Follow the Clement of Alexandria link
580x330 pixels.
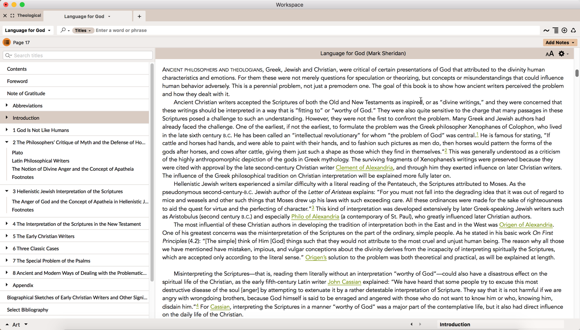tap(364, 168)
